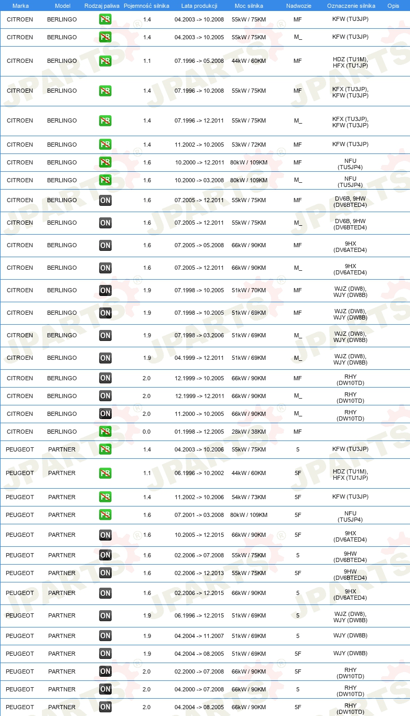Click the Nadwozie column header
The height and width of the screenshot is (716, 410).
pyautogui.click(x=299, y=6)
